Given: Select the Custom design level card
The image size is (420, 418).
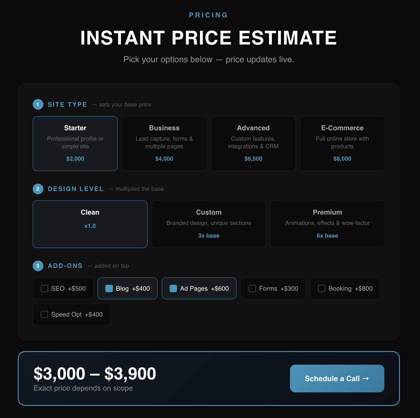Looking at the screenshot, I should (209, 224).
